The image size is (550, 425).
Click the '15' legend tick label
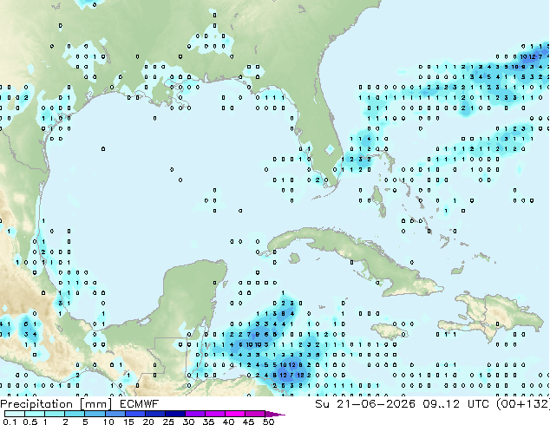[128, 422]
